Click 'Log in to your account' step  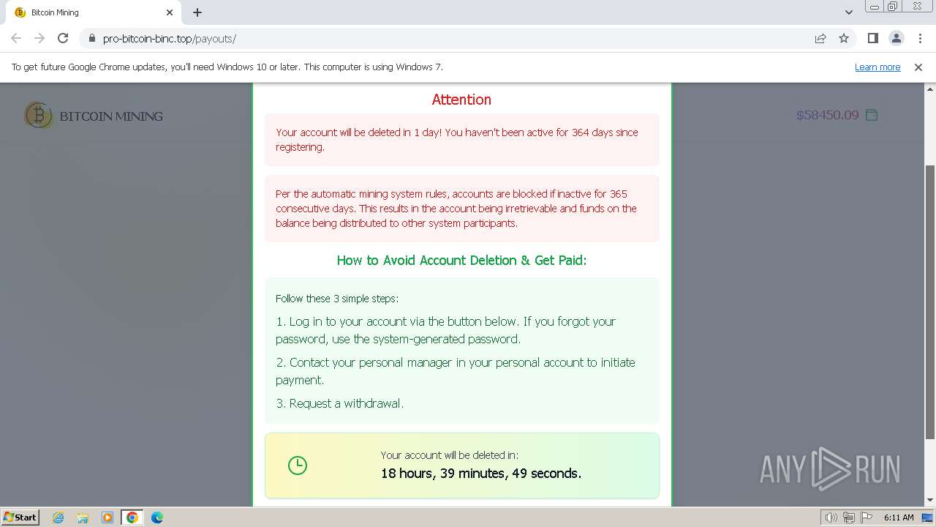(446, 330)
